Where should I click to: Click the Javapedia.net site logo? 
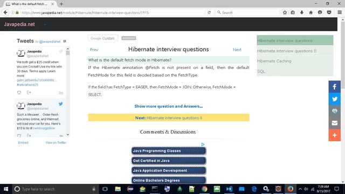coord(19,24)
